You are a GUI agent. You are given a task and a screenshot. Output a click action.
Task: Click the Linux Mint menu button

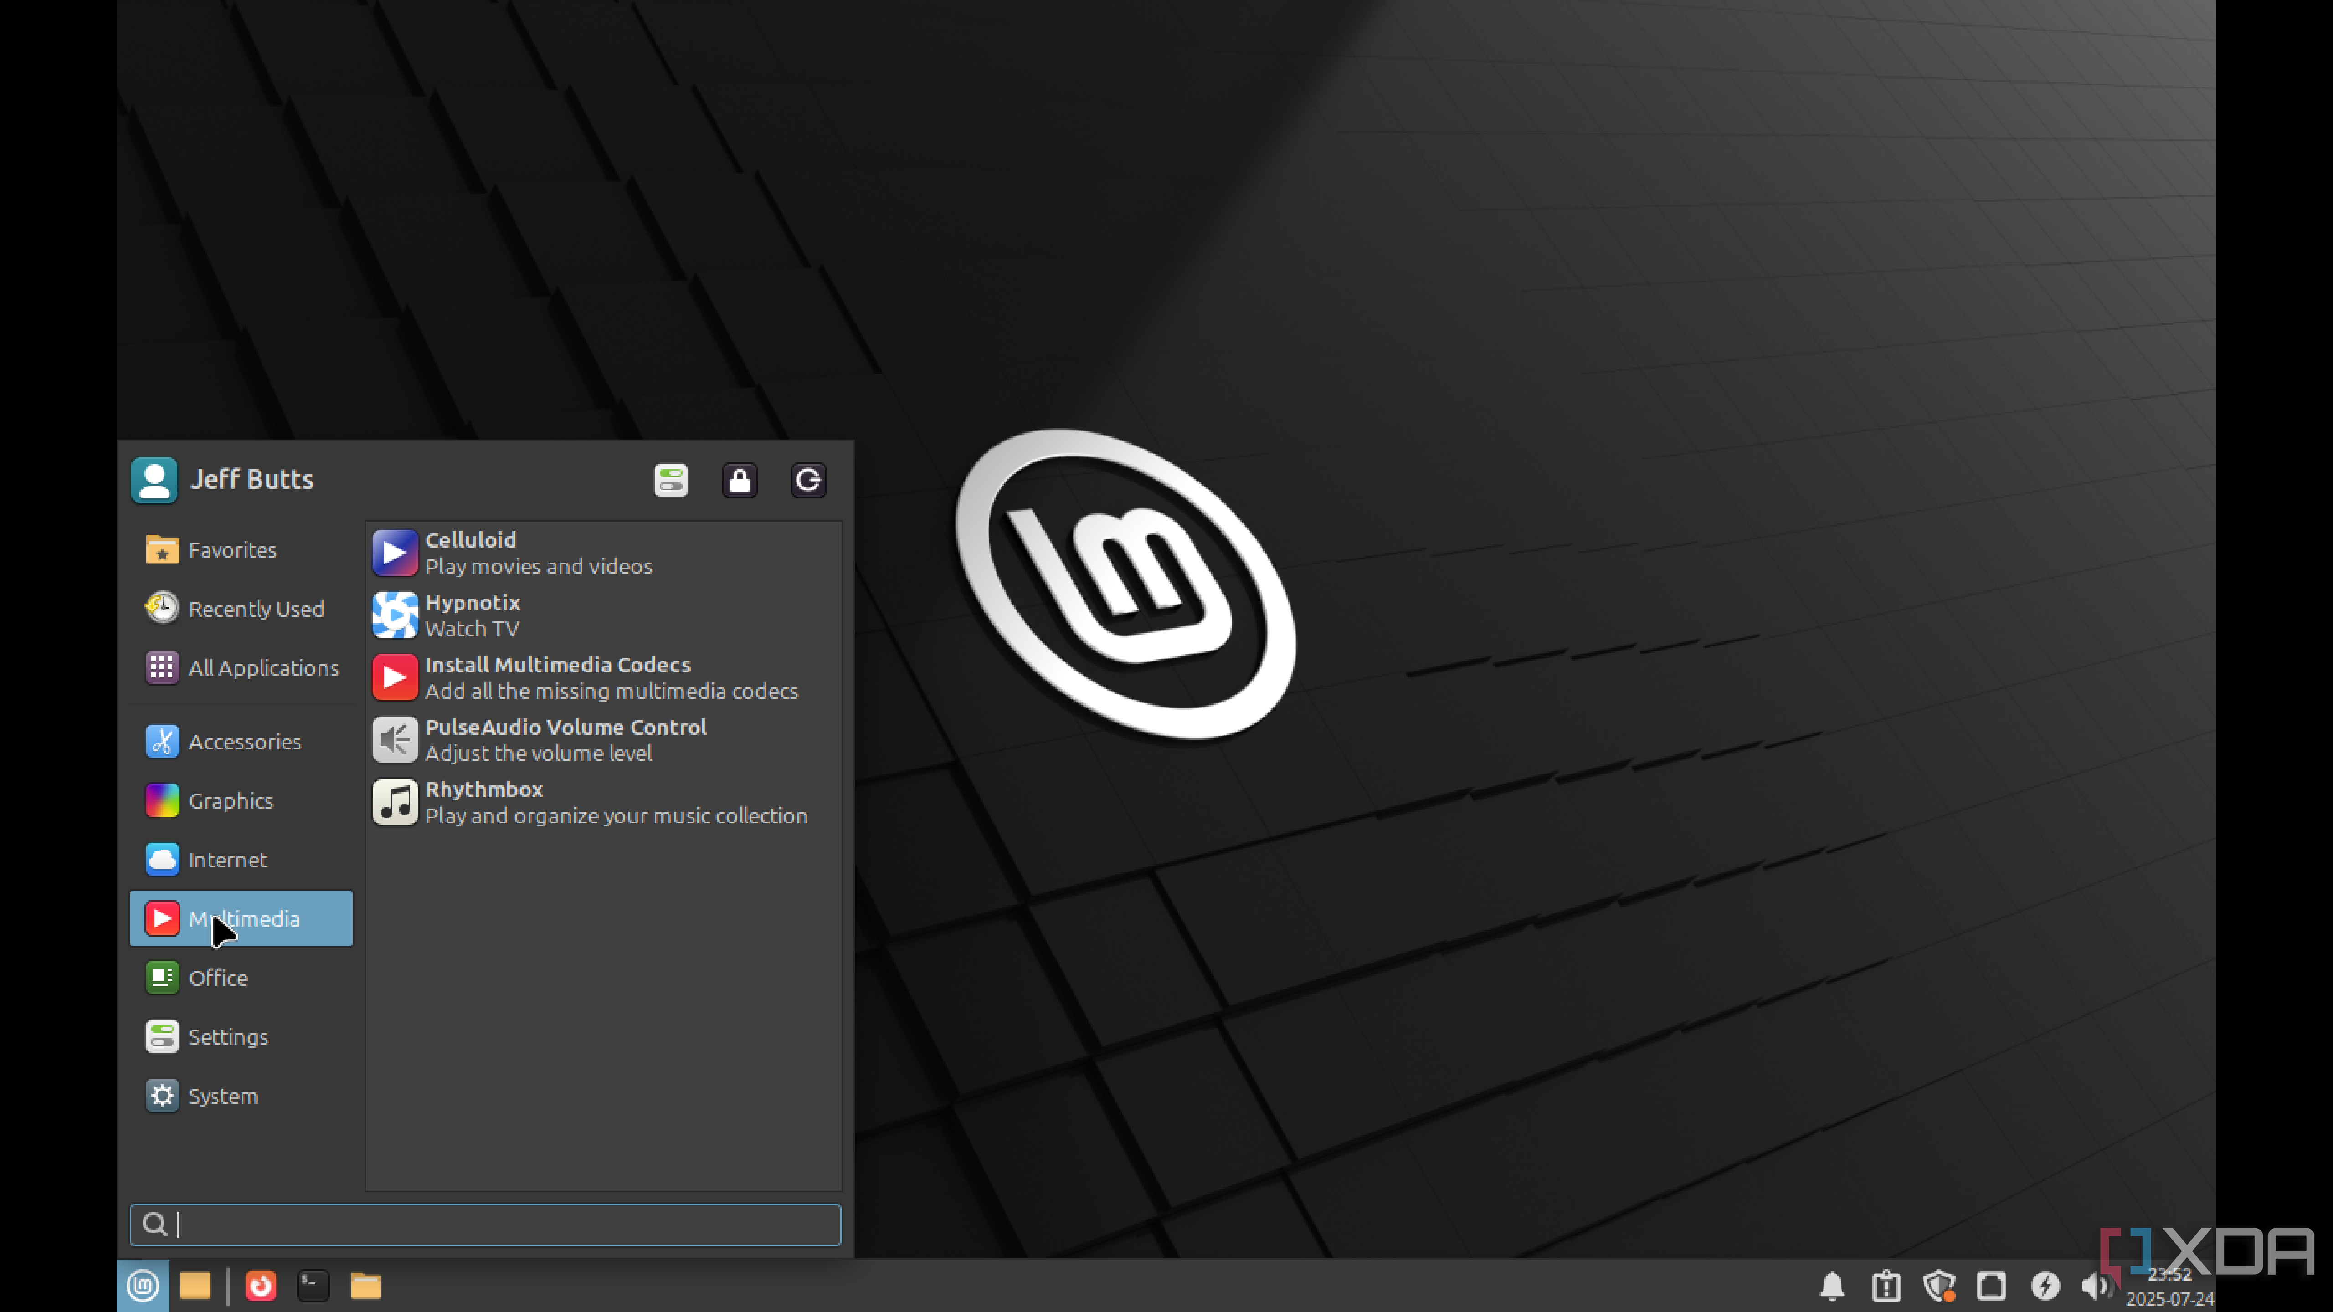coord(142,1286)
